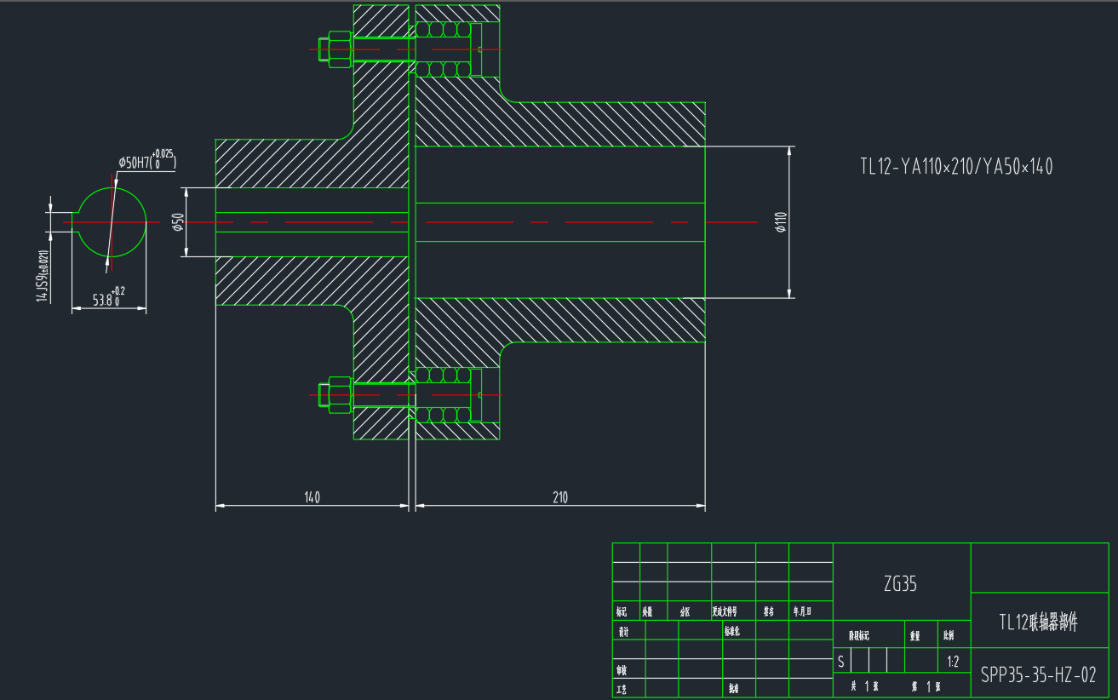
Task: Click the SPP35-35-HZ-02 drawing number
Action: [1039, 676]
